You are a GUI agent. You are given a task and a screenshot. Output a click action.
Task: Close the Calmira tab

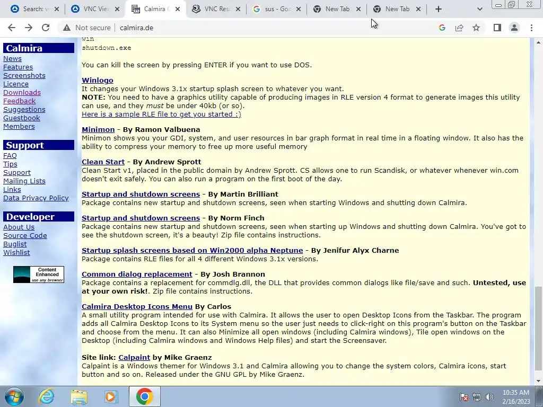pyautogui.click(x=178, y=9)
